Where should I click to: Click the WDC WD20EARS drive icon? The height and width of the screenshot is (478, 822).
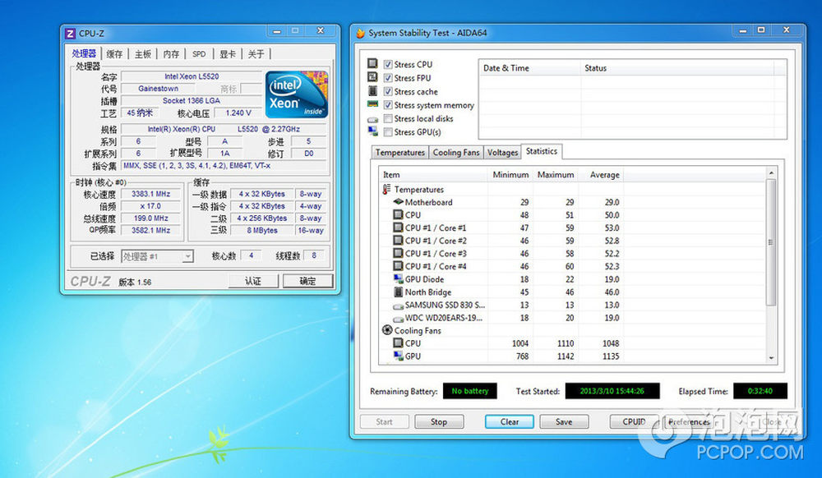[398, 319]
